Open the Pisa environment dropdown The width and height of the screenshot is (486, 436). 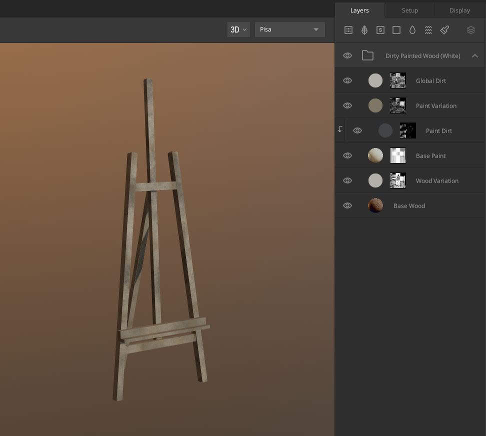coord(290,29)
